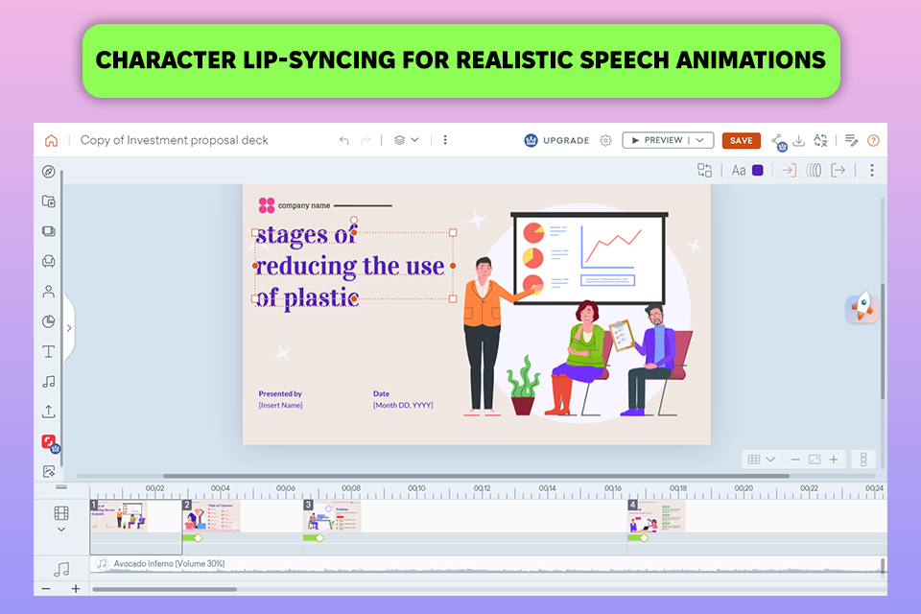Select scene 3 thumbnail in timeline

click(x=333, y=516)
